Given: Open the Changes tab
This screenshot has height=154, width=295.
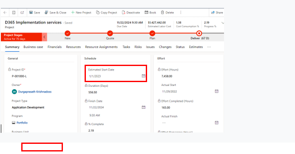Looking at the screenshot, I should 165,47.
